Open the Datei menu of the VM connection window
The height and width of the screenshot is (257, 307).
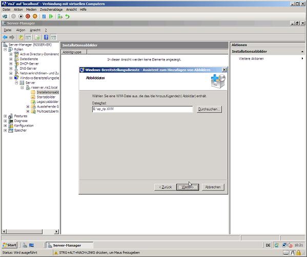(x=6, y=9)
